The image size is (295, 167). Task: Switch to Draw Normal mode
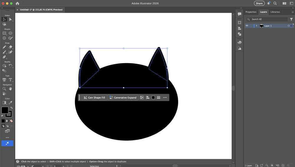pyautogui.click(x=3, y=126)
